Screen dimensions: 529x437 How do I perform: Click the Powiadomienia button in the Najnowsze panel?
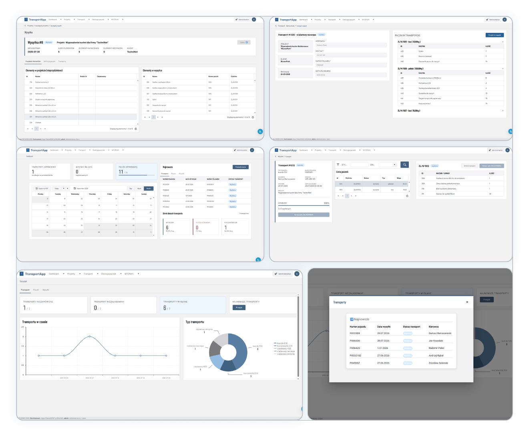click(241, 167)
